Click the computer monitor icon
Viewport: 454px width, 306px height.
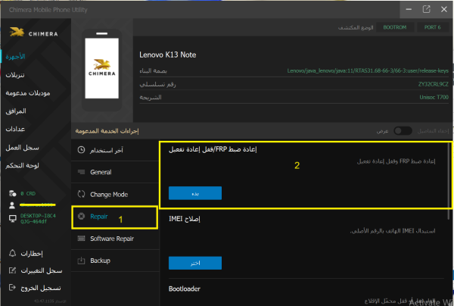[x=12, y=218]
